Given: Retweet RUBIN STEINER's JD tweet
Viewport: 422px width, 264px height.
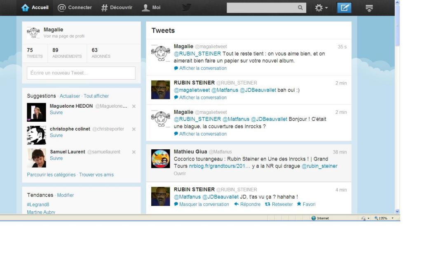Looking at the screenshot, I should point(279,204).
